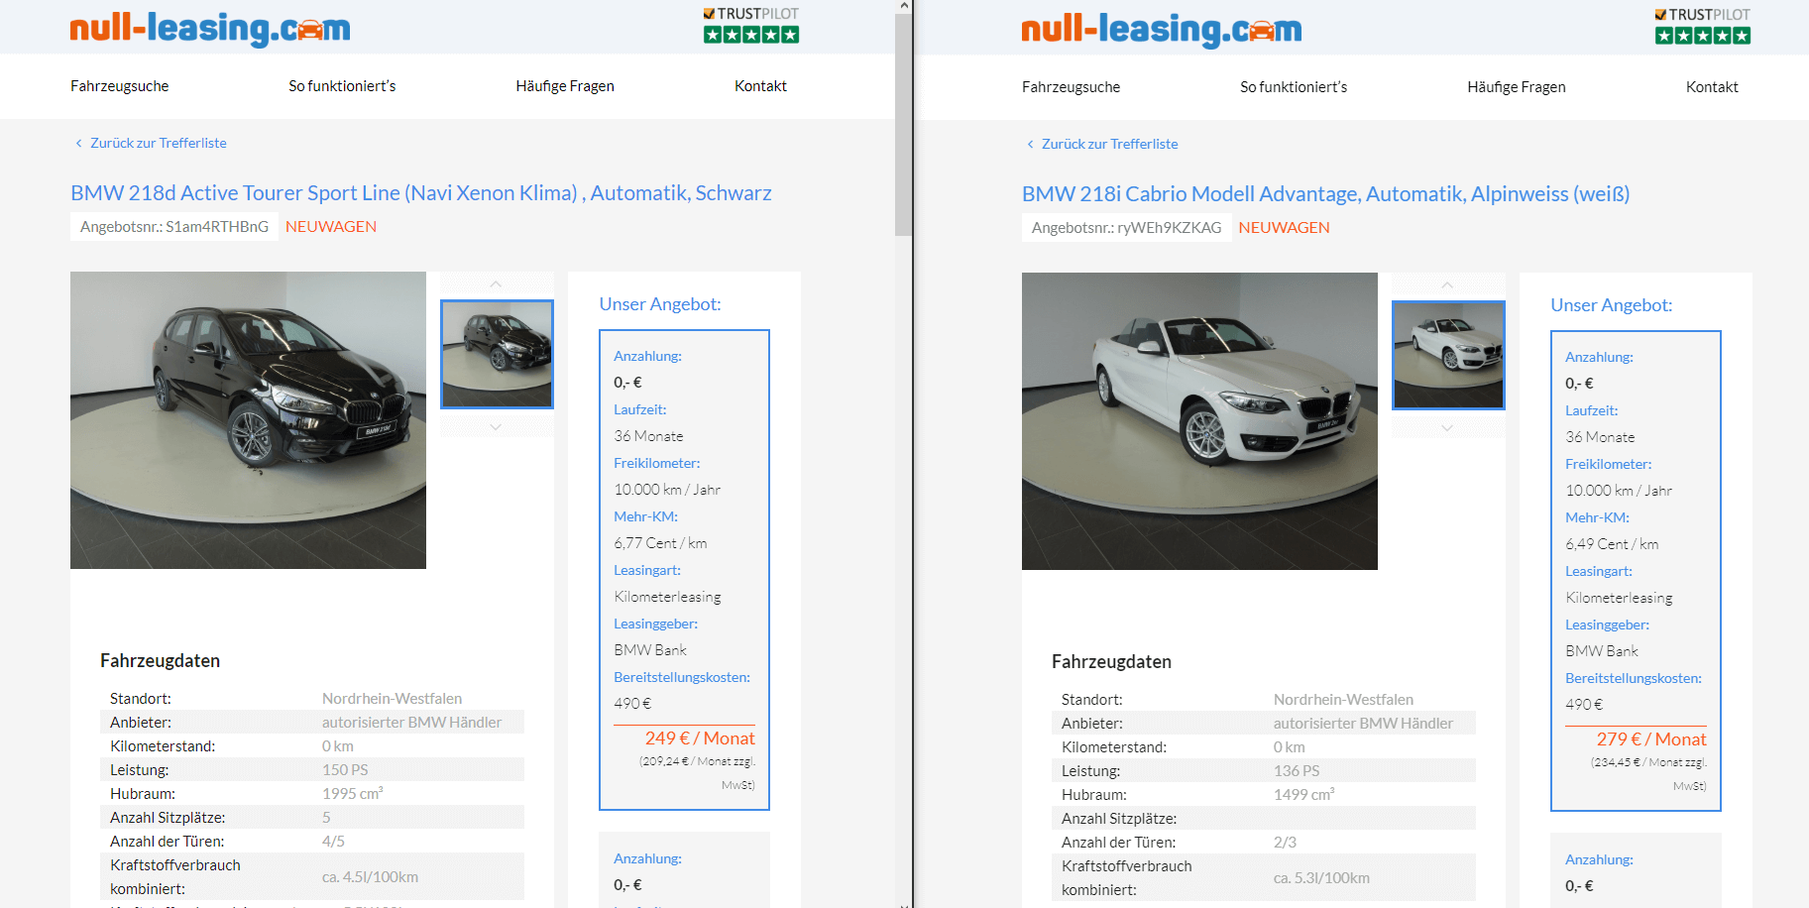The height and width of the screenshot is (908, 1809).
Task: Click Trustpilot rating badge in right window
Action: [1703, 27]
